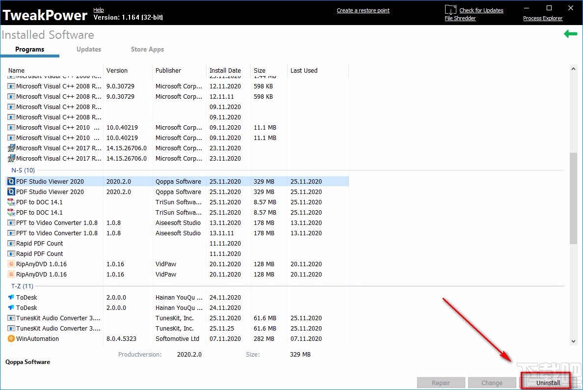Click the Softomotive Ltd publisher cell
This screenshot has height=390, width=583.
tap(177, 339)
